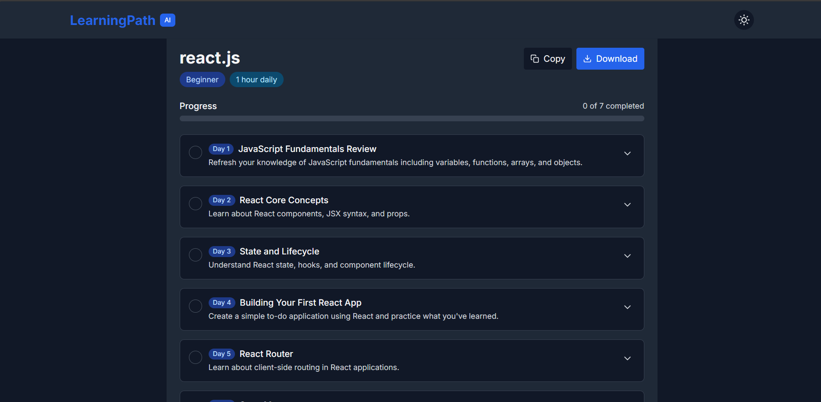Image resolution: width=821 pixels, height=402 pixels.
Task: Click 'Learn about React components, JSX syntax' description
Action: (309, 214)
